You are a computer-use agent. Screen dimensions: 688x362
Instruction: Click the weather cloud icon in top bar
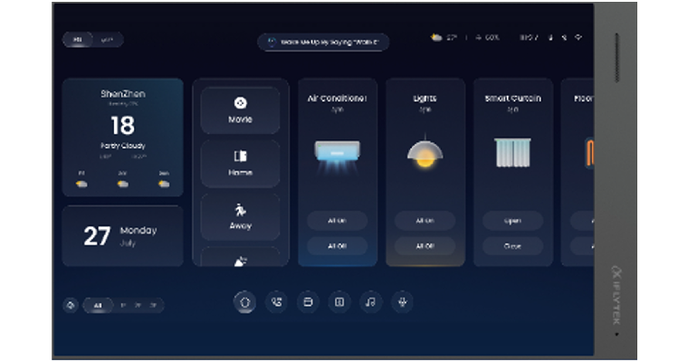tap(436, 38)
